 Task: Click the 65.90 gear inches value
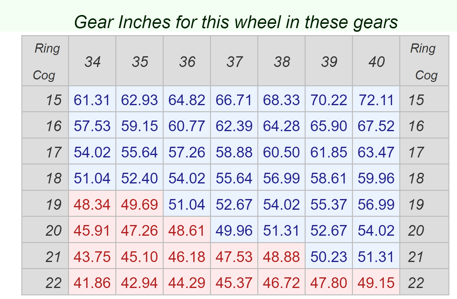point(329,126)
